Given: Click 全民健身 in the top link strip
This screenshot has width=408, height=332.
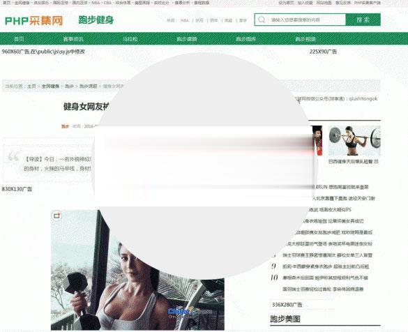Looking at the screenshot, I should point(22,3).
